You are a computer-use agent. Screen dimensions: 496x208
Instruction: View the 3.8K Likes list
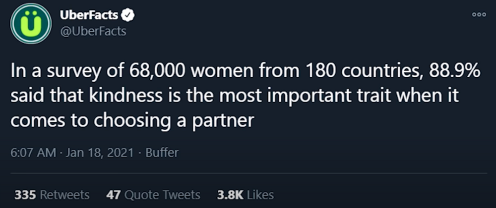pyautogui.click(x=246, y=195)
